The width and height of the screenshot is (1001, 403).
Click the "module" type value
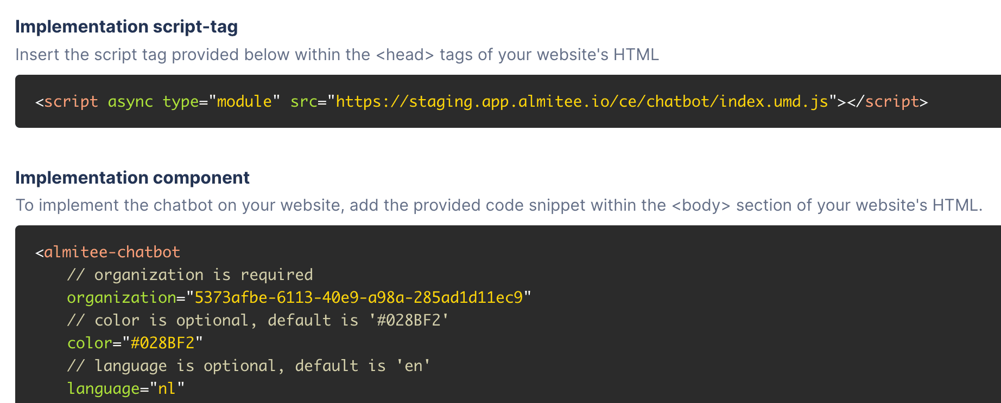(244, 101)
